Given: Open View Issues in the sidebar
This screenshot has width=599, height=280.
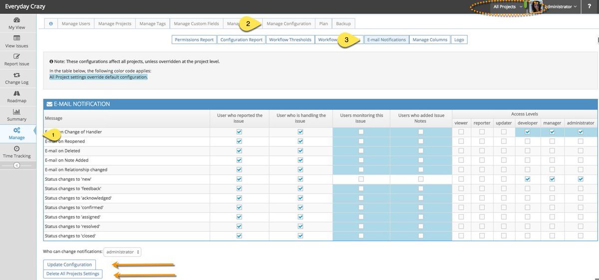Looking at the screenshot, I should point(16,42).
